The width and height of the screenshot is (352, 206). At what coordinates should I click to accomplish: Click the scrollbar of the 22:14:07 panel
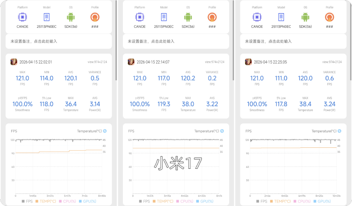233,41
